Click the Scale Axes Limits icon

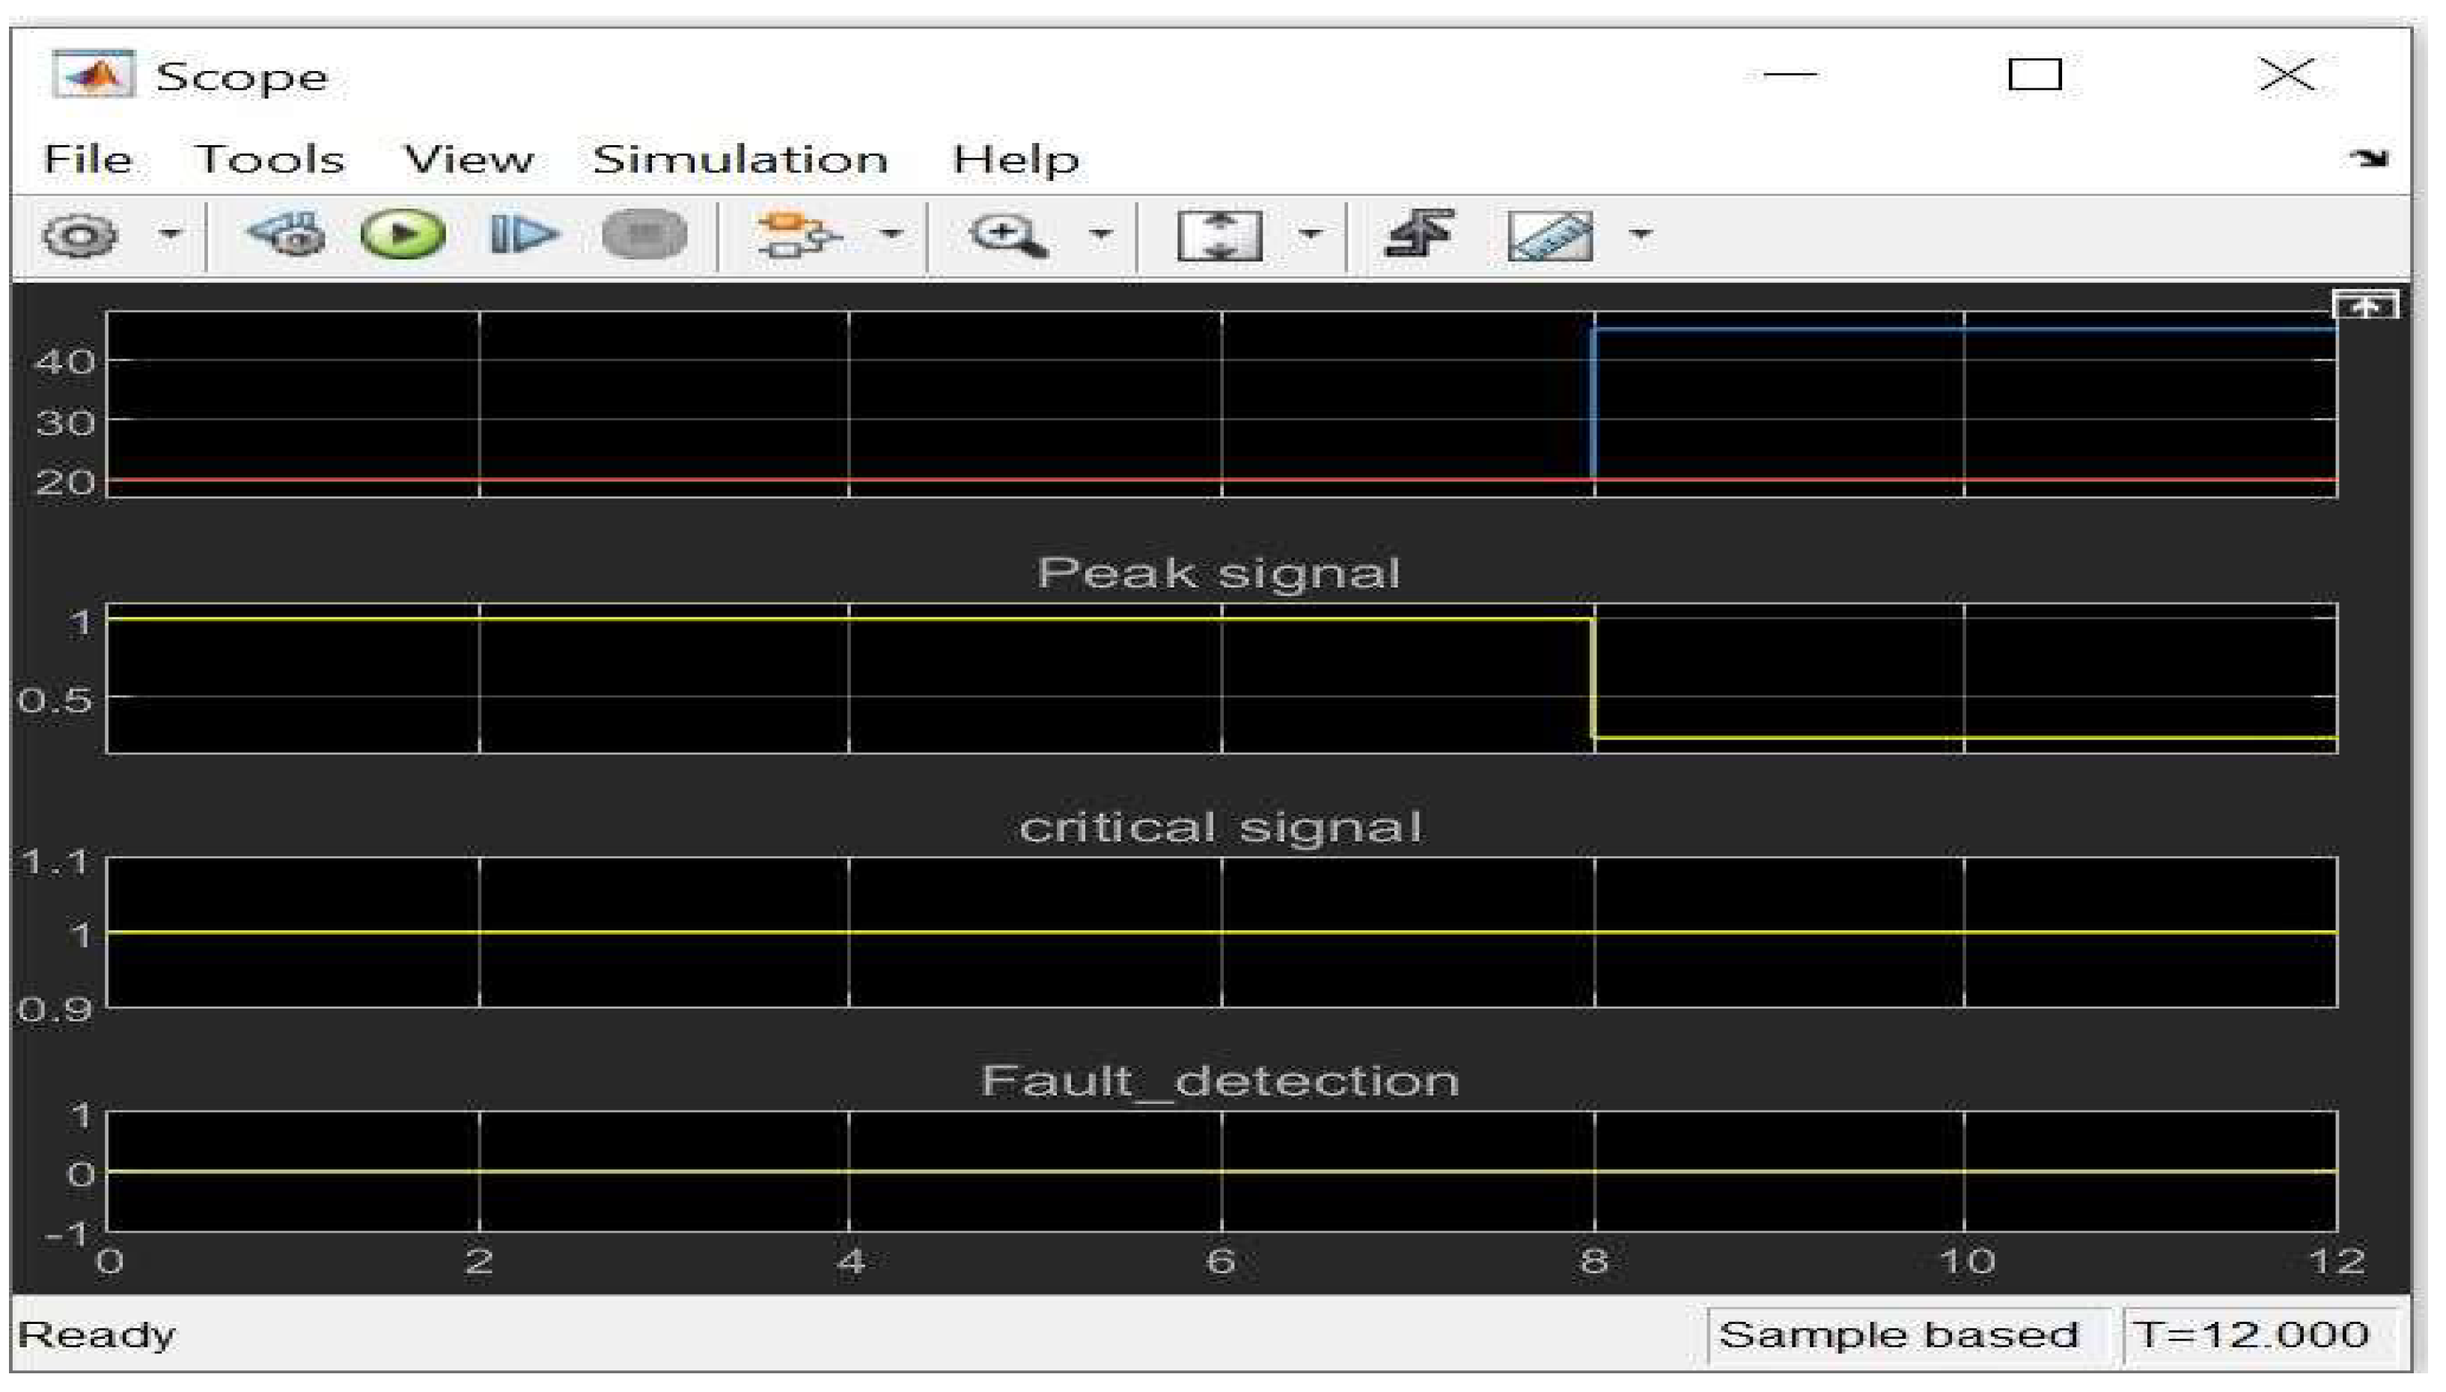[1219, 234]
